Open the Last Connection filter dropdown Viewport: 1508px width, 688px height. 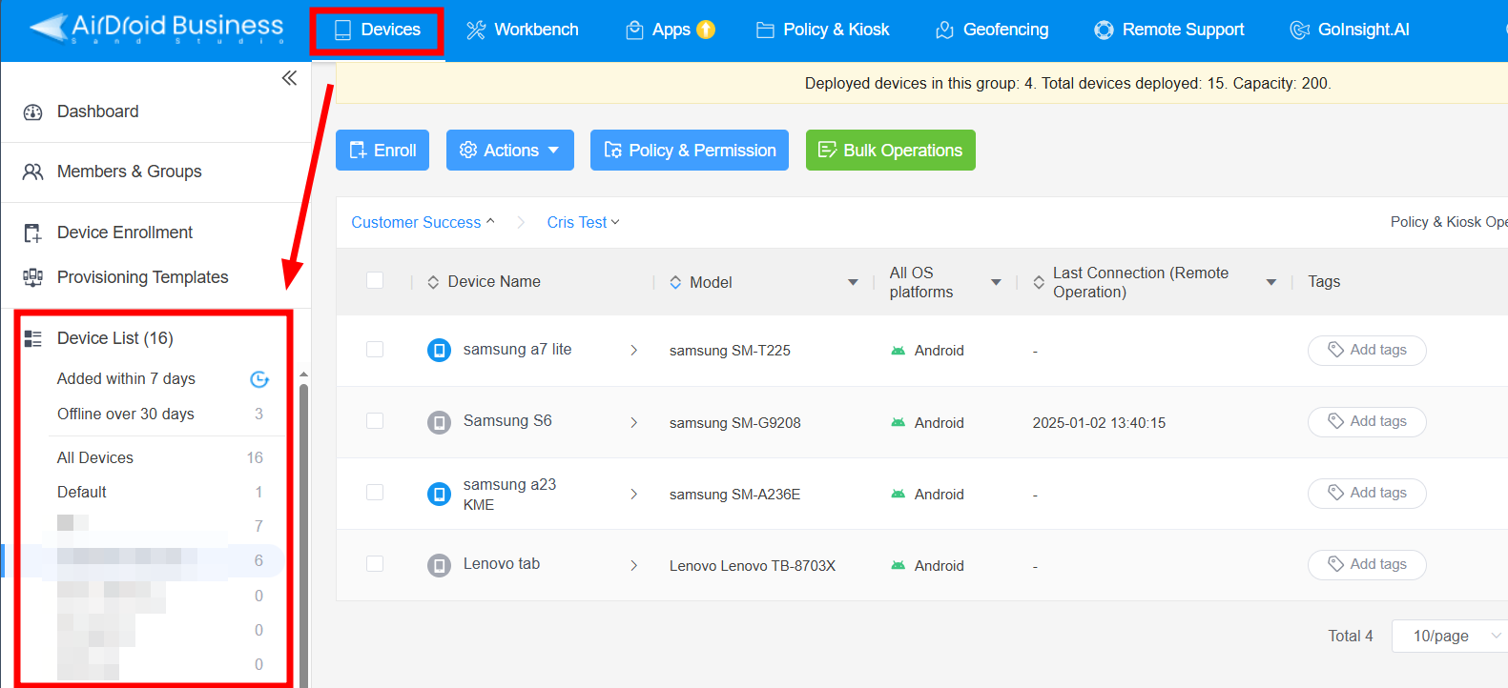1270,282
